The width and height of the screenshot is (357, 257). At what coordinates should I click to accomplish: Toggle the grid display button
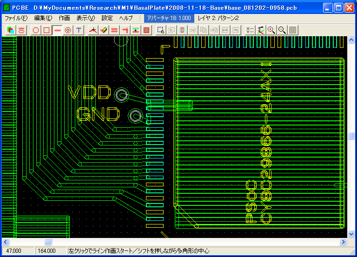coord(292,30)
